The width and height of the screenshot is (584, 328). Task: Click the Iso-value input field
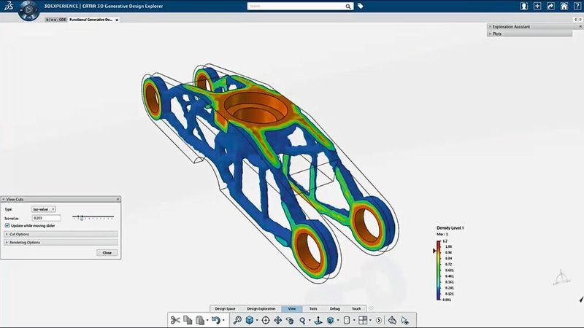tap(47, 218)
